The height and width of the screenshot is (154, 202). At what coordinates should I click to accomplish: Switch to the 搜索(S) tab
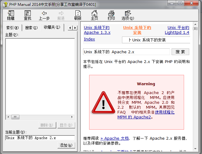[31, 28]
